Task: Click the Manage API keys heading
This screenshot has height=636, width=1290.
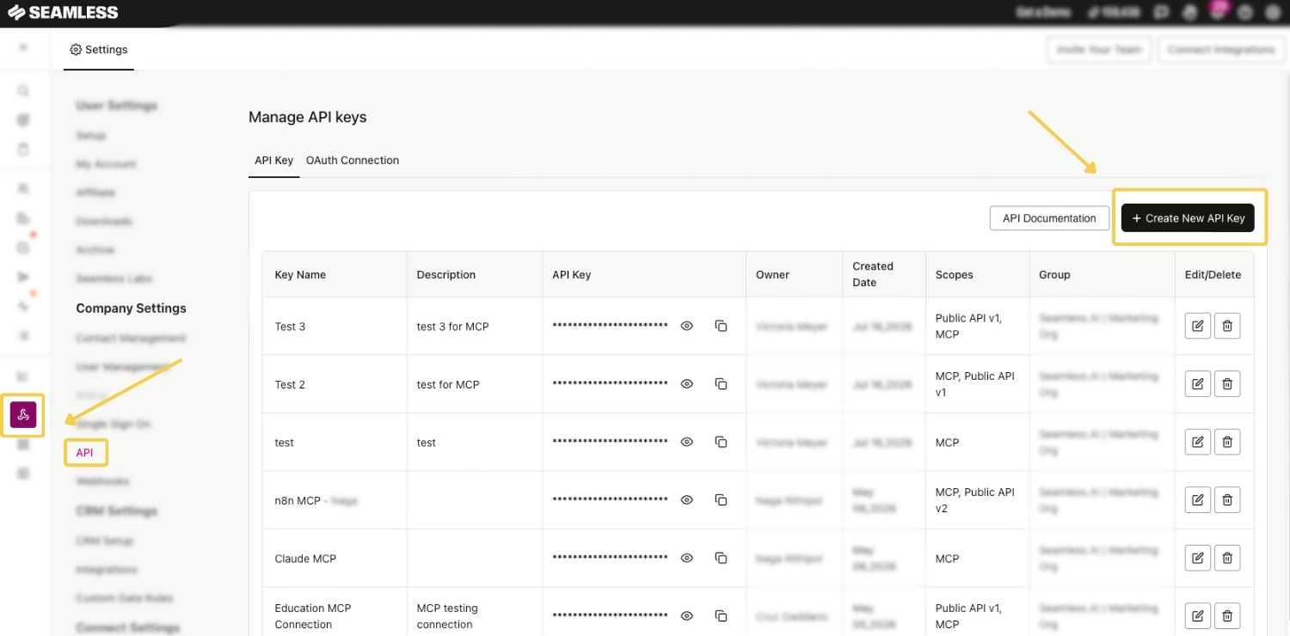Action: 308,117
